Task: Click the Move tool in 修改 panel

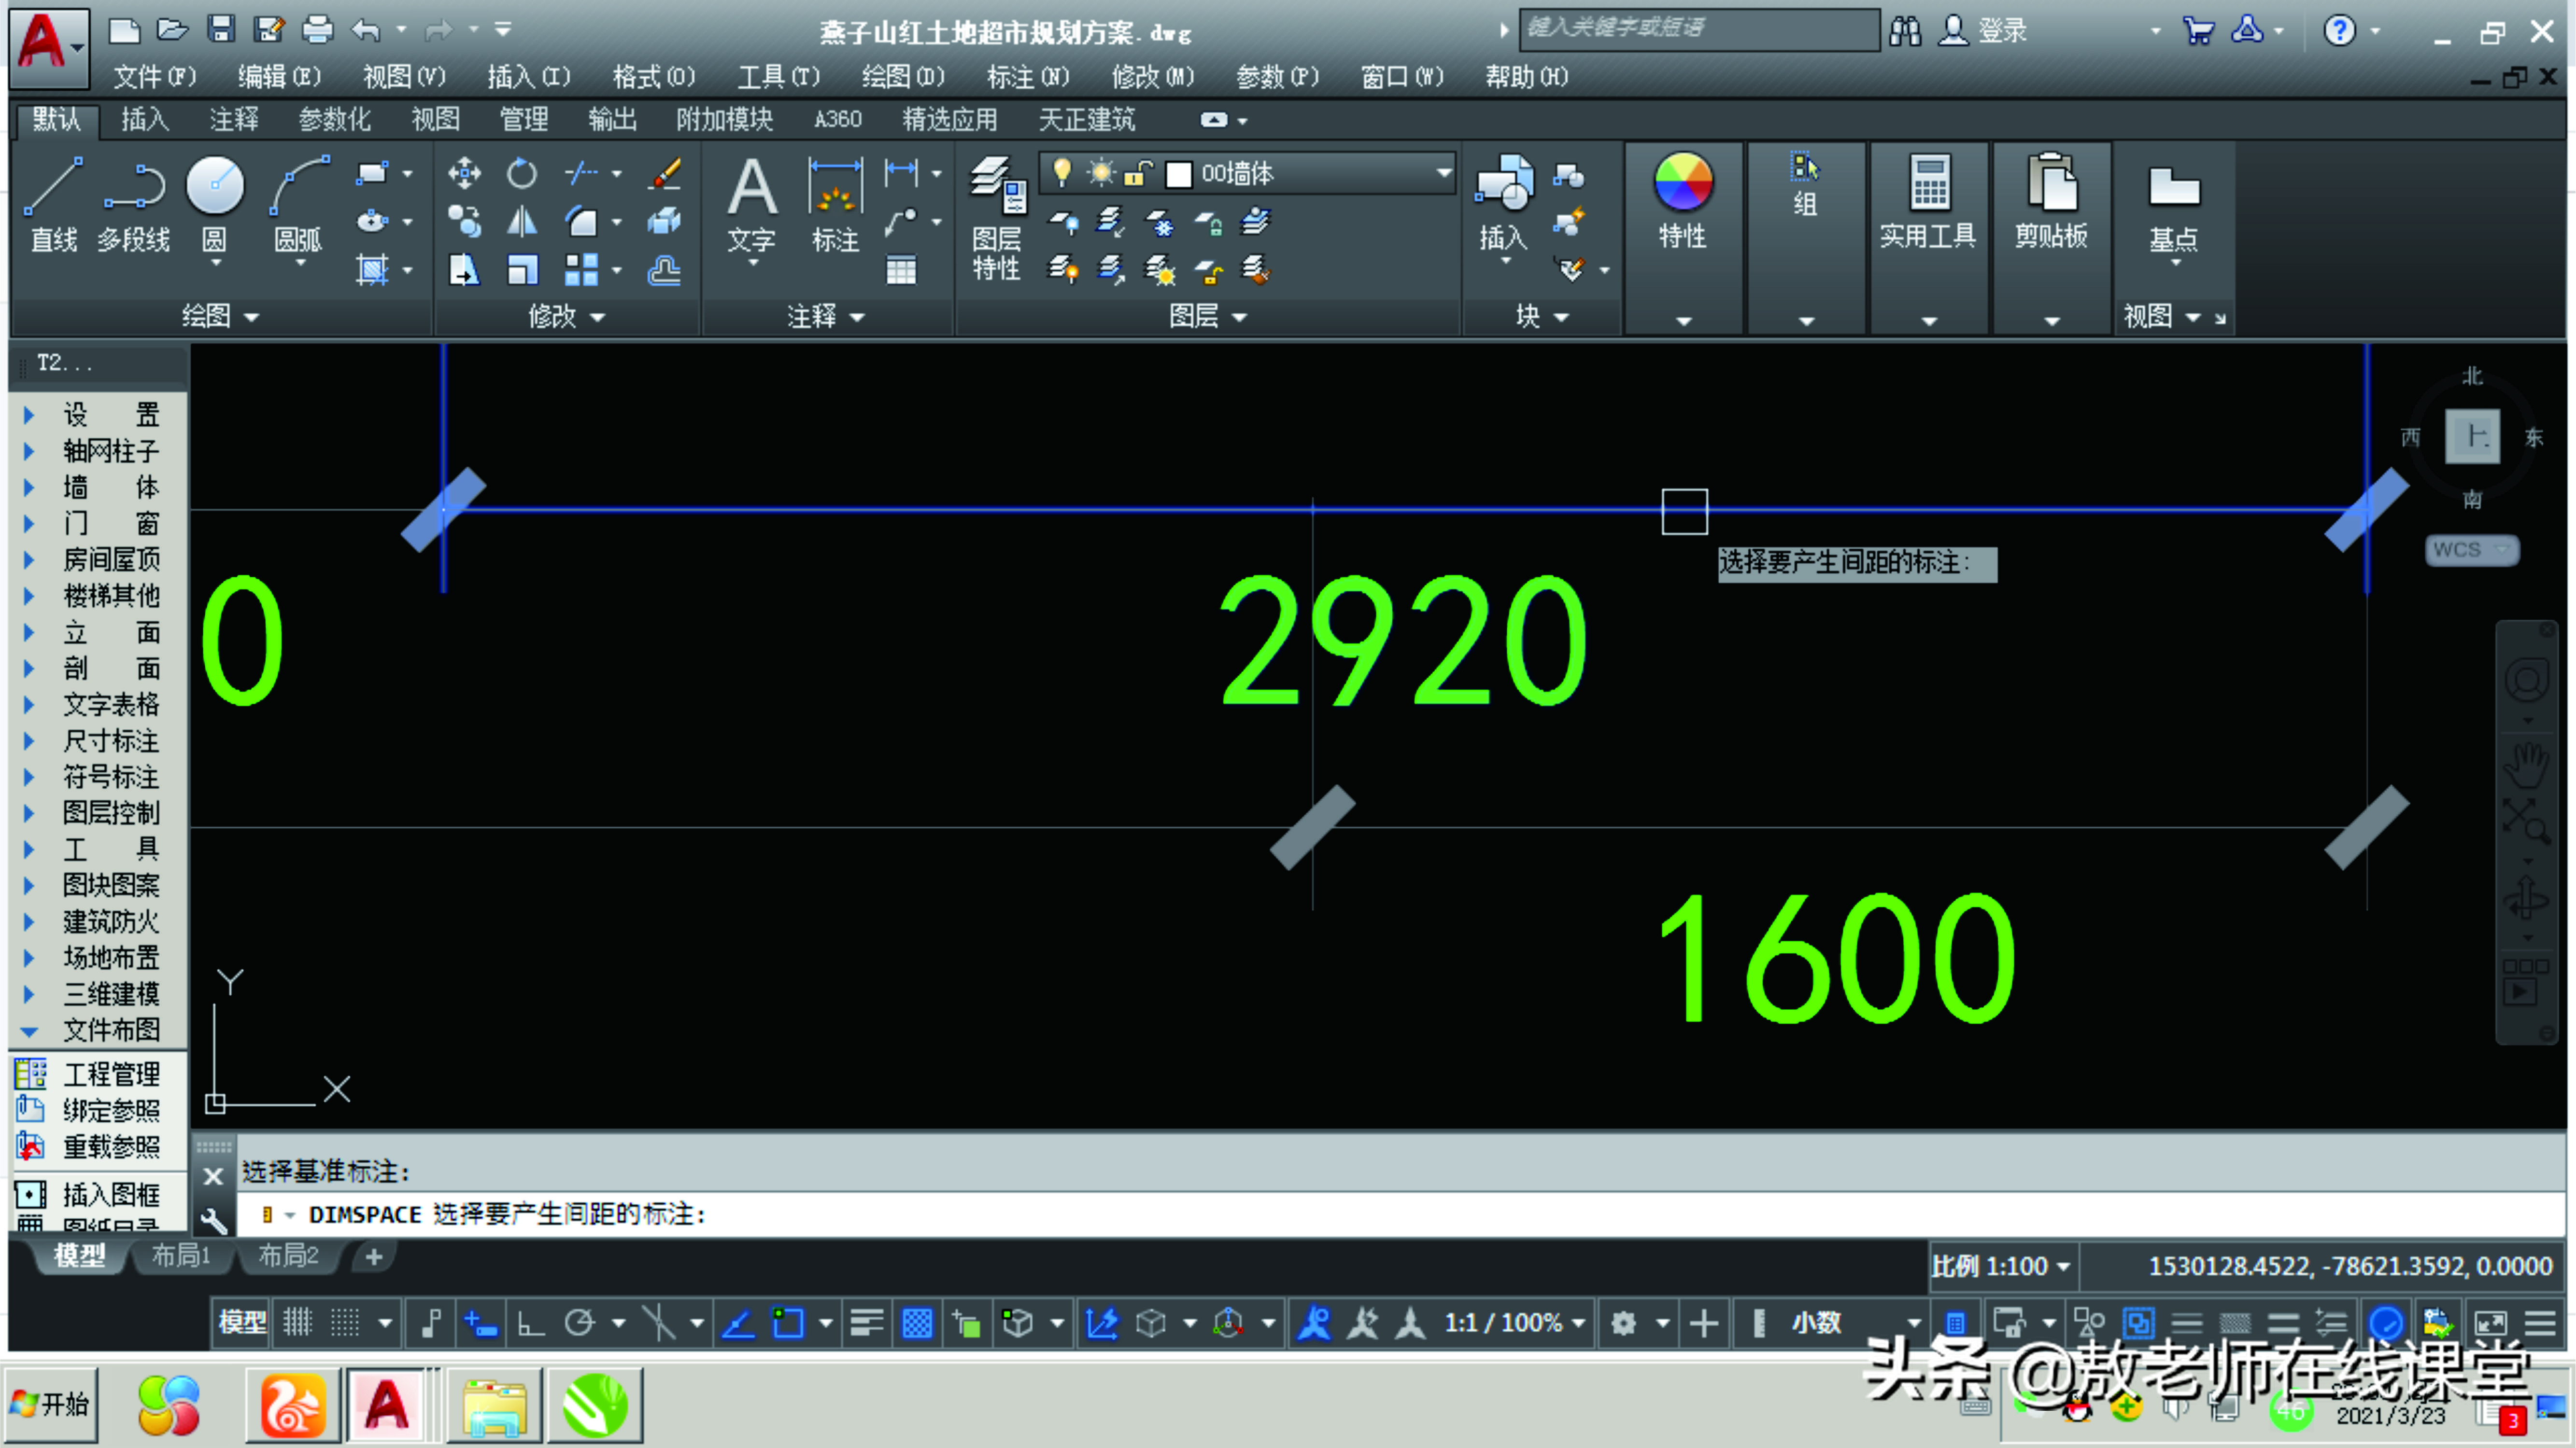Action: click(x=464, y=173)
